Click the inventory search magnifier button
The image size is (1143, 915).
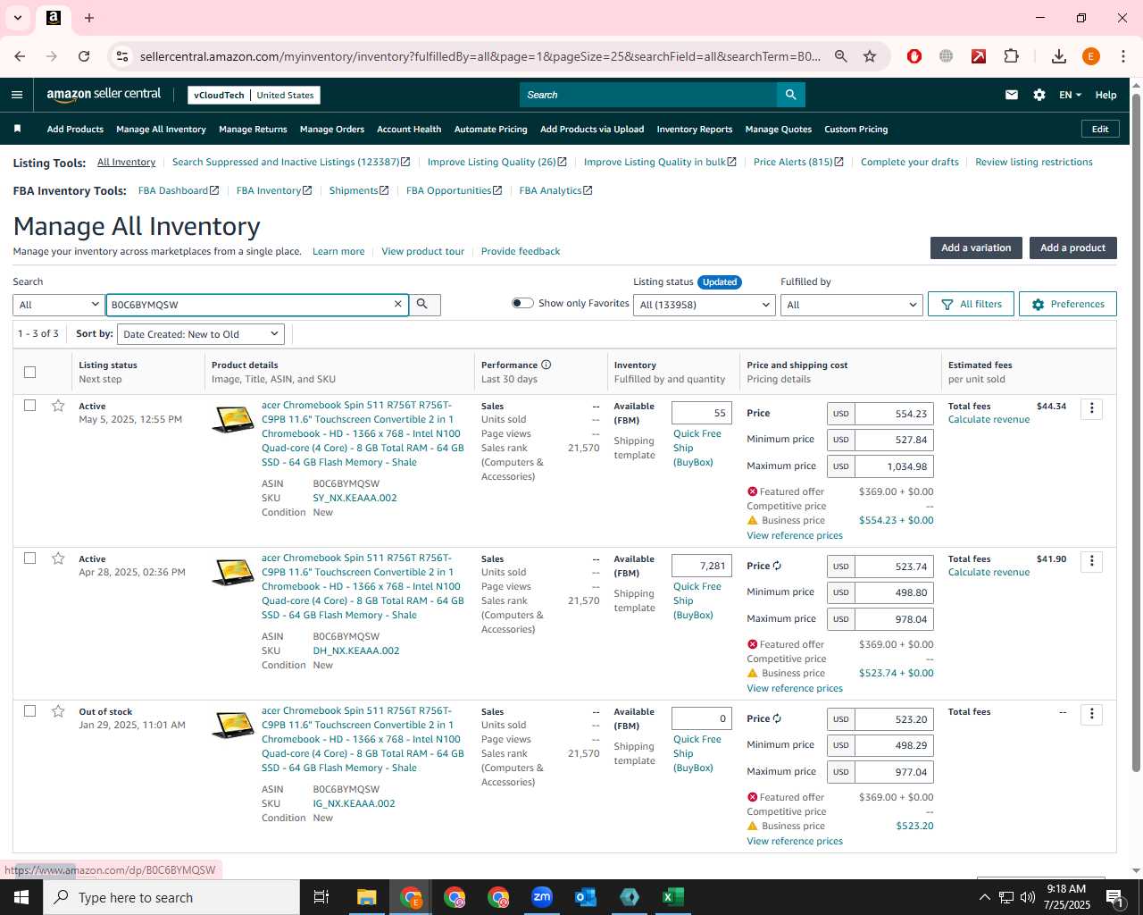coord(423,304)
